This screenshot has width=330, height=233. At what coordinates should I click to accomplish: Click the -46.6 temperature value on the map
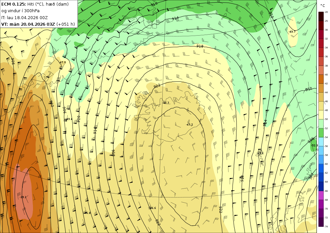[x=152, y=208]
